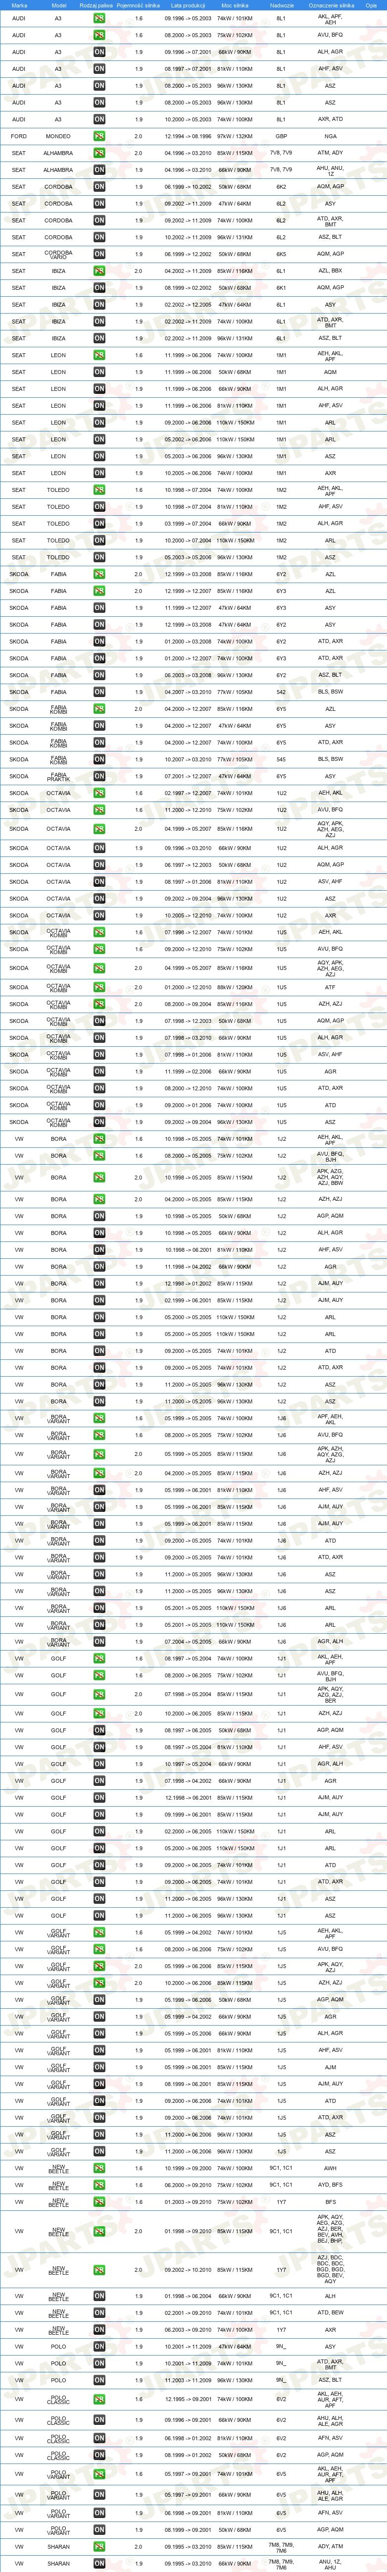Viewport: 387px width, 2572px height.
Task: Click the PB badge for BORA VARIANT 2.0 AZH, AZJ
Action: [x=99, y=1473]
